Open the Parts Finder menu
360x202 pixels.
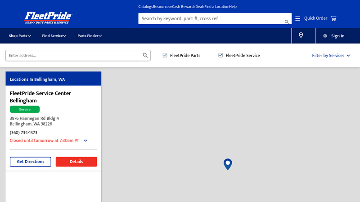pyautogui.click(x=90, y=36)
